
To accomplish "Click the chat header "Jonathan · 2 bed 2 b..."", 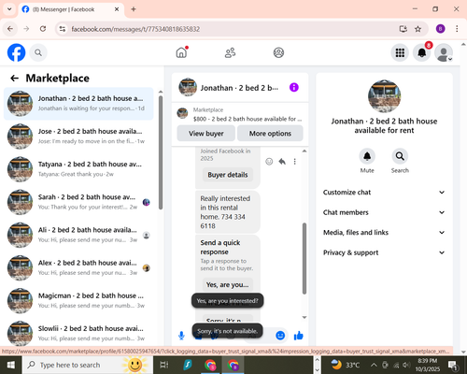I will (x=239, y=88).
